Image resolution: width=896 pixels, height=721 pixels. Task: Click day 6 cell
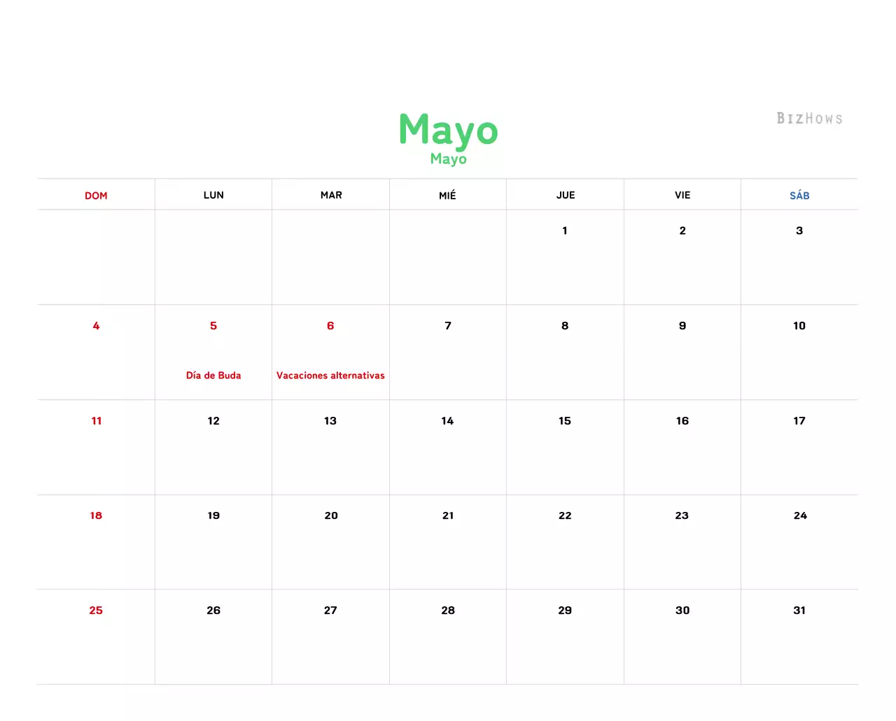click(x=330, y=325)
